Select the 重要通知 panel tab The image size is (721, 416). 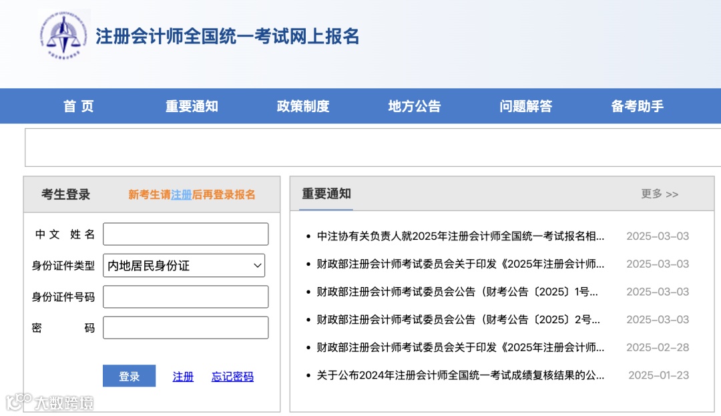[x=326, y=194]
